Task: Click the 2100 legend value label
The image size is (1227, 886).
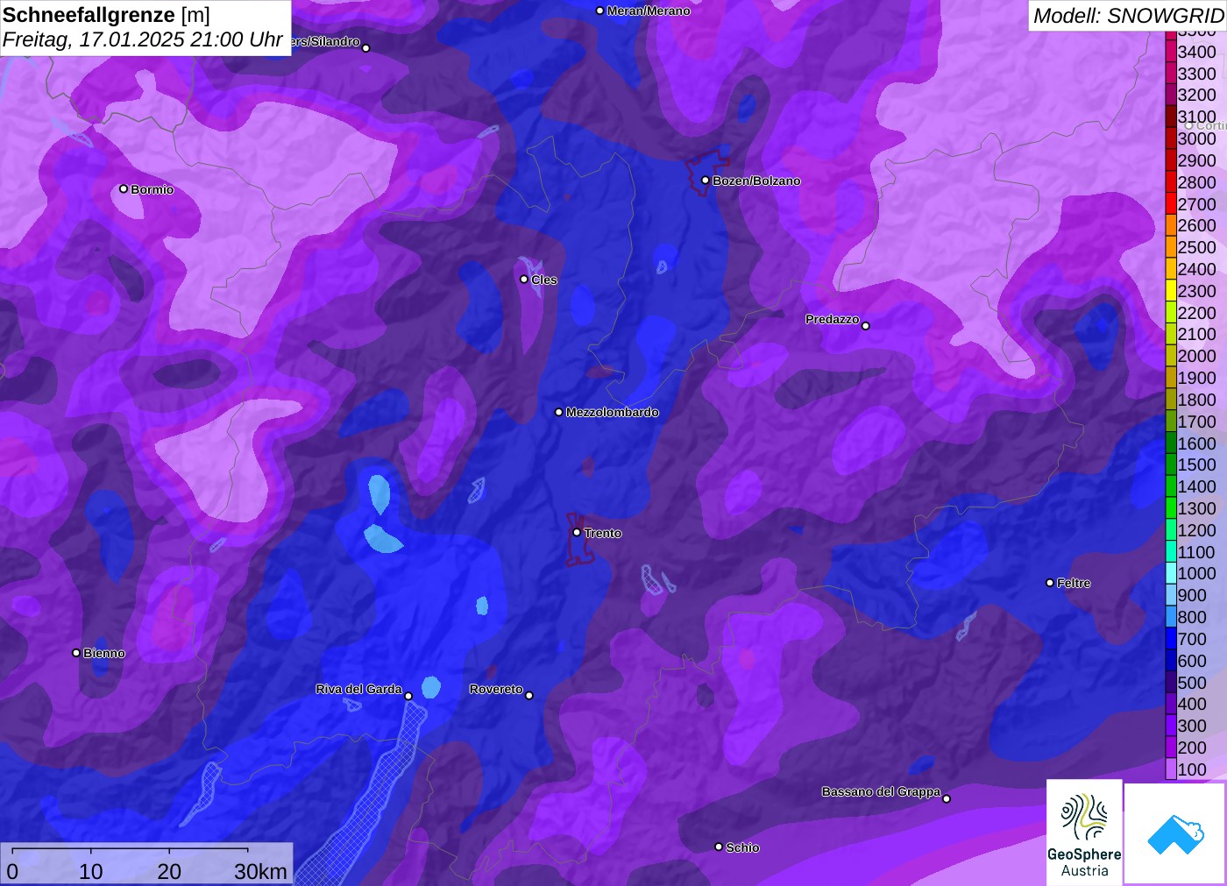Action: (1197, 334)
